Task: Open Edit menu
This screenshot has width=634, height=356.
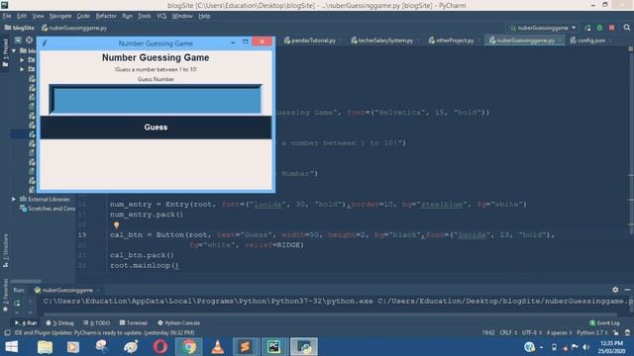Action: [22, 16]
